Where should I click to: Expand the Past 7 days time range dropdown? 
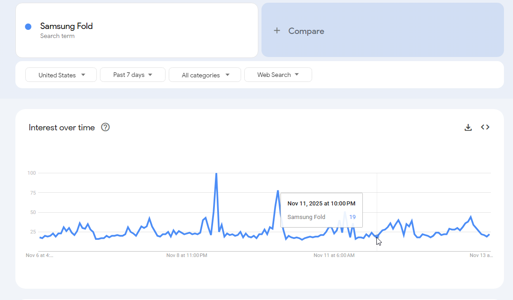(133, 75)
